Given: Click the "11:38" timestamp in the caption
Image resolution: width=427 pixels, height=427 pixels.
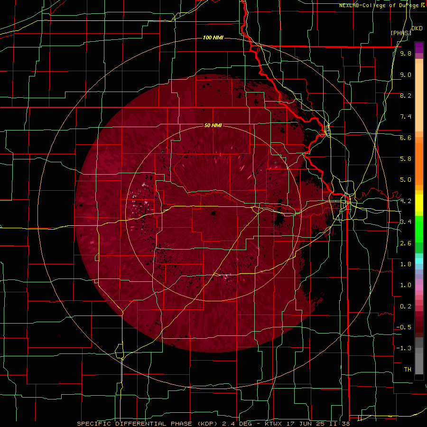Looking at the screenshot, I should [x=339, y=424].
